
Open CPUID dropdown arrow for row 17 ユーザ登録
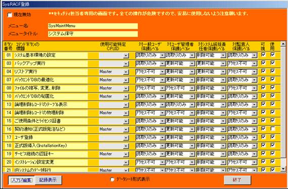126,137
